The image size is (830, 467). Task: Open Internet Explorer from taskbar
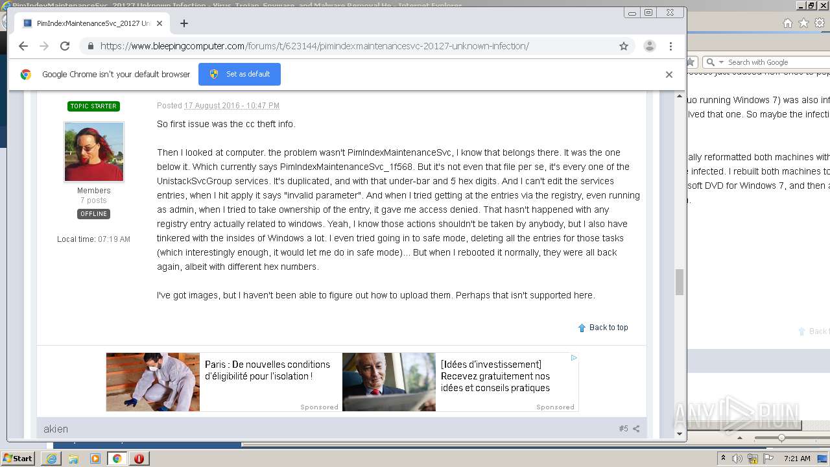tap(51, 459)
